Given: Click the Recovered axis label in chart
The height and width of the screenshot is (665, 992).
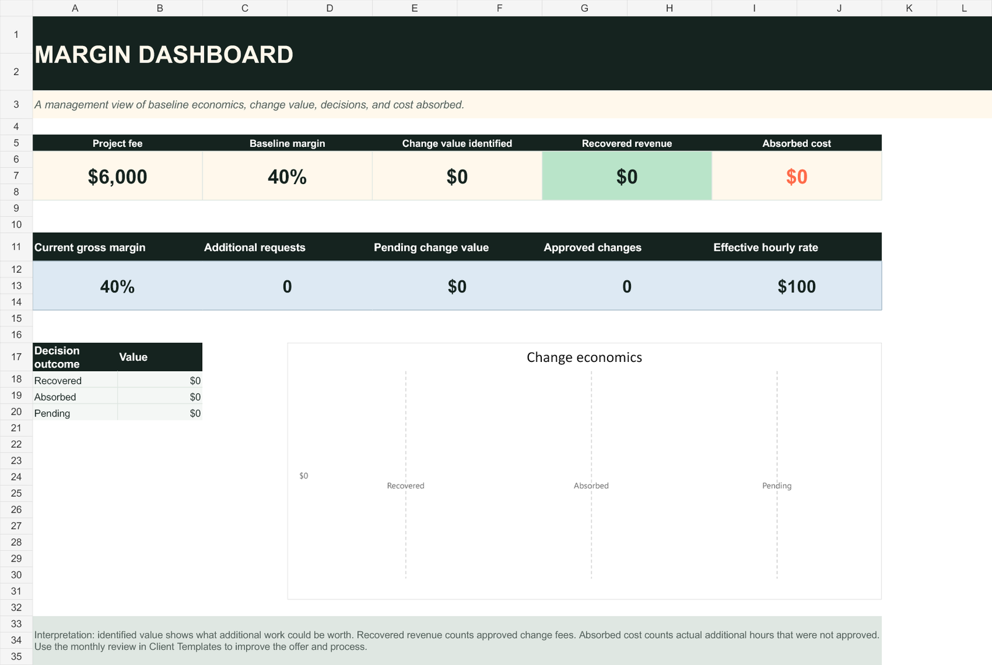Looking at the screenshot, I should tap(405, 486).
